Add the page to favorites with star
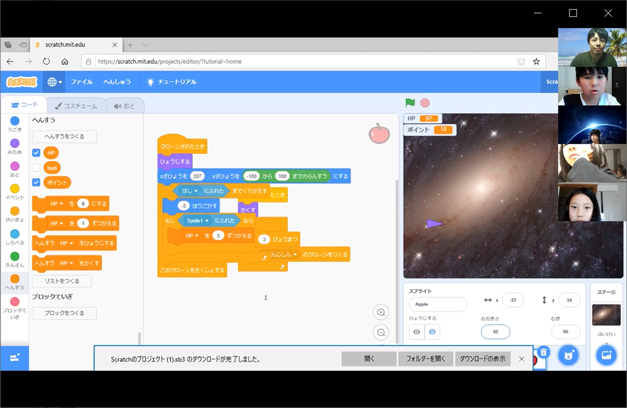The width and height of the screenshot is (627, 408). coord(536,61)
